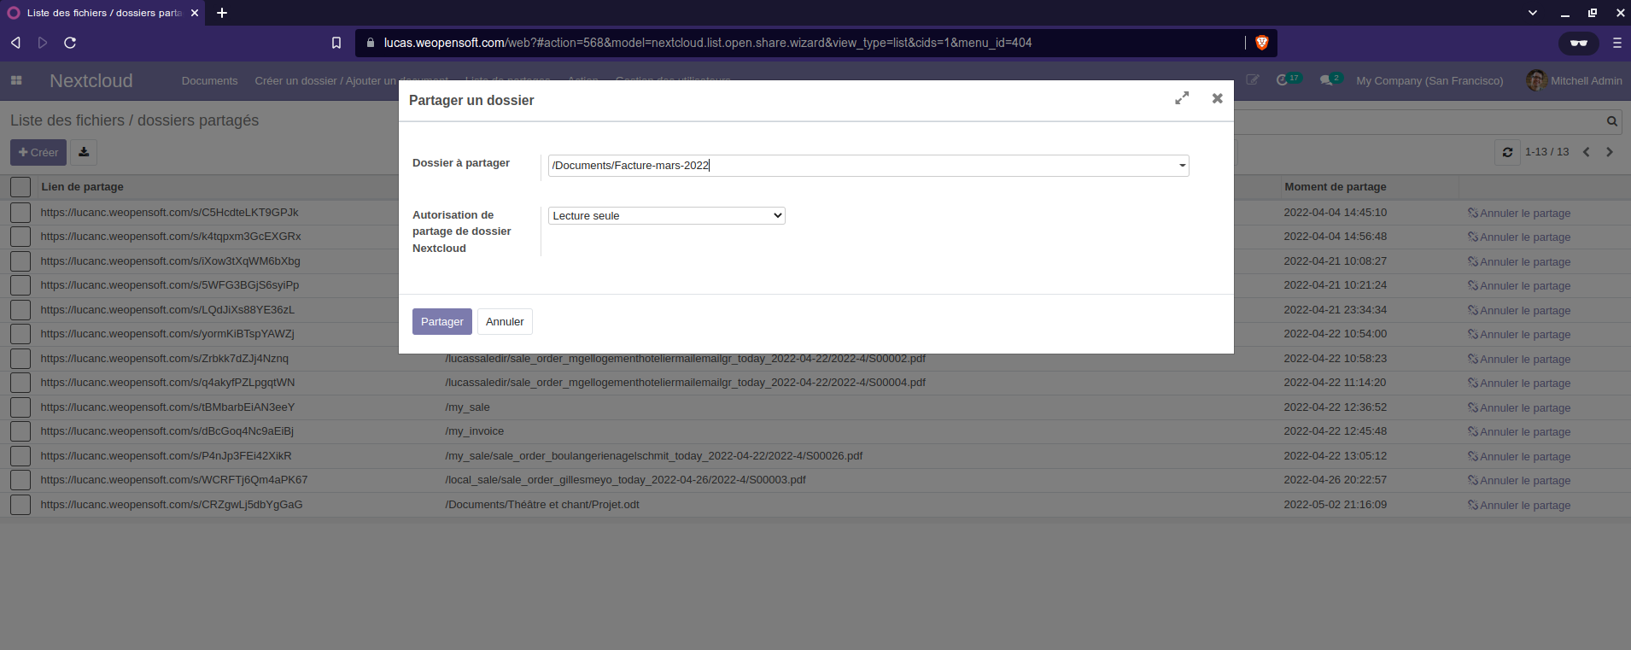Select the Liste des fichiers browser tab

pyautogui.click(x=102, y=13)
